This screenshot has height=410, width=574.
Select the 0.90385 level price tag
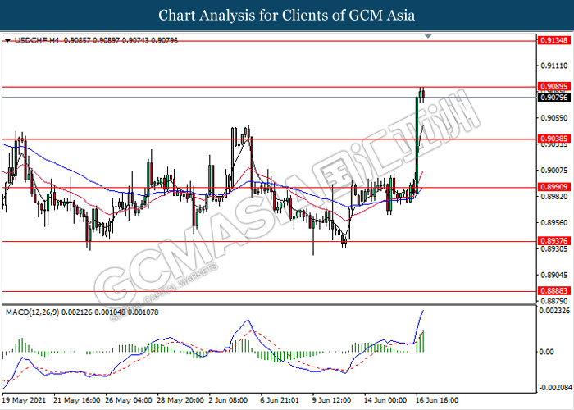click(x=551, y=139)
